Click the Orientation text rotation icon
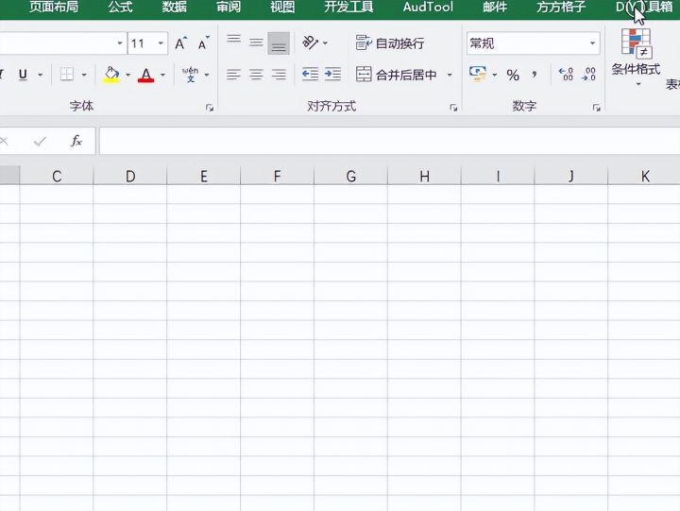The width and height of the screenshot is (680, 511). click(310, 43)
